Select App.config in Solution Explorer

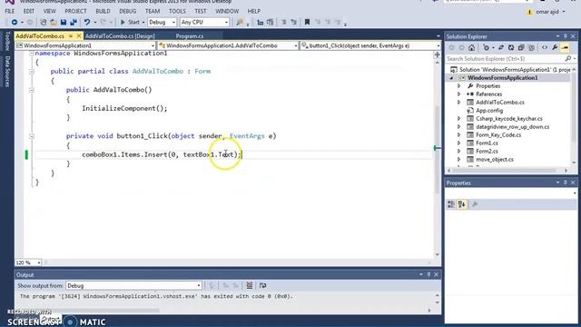(489, 111)
